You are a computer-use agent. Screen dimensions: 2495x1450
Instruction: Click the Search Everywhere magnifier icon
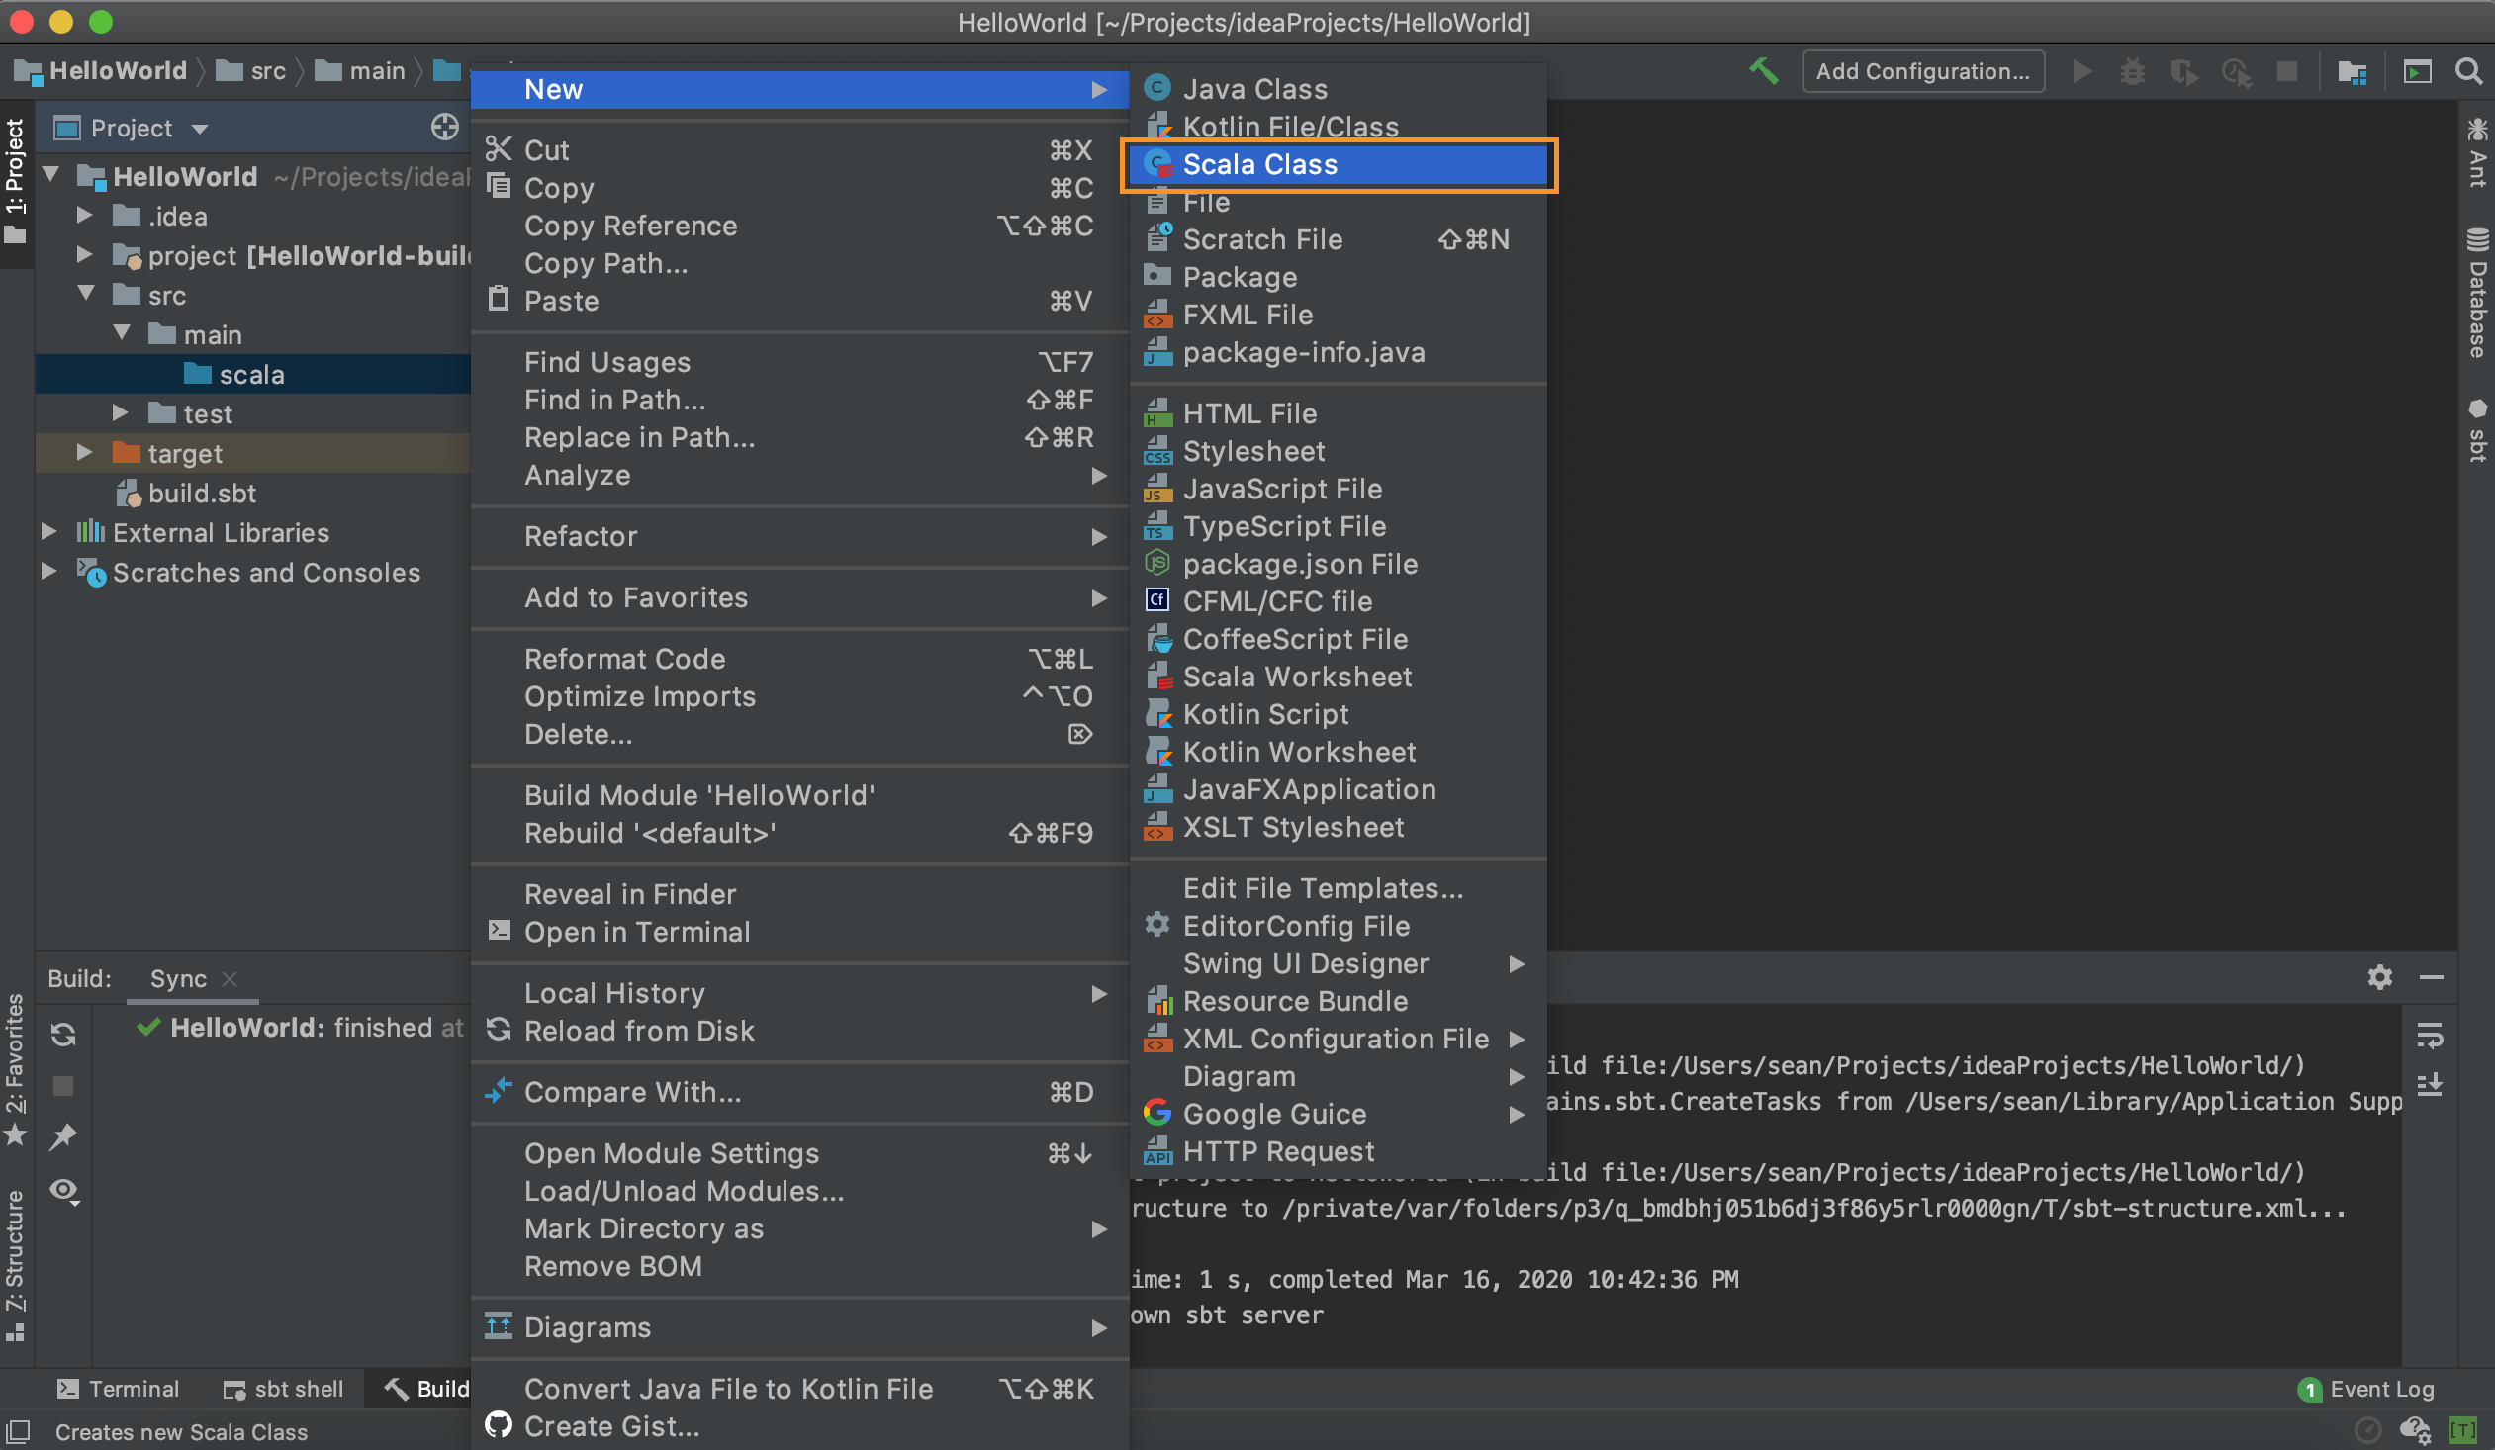click(2468, 71)
